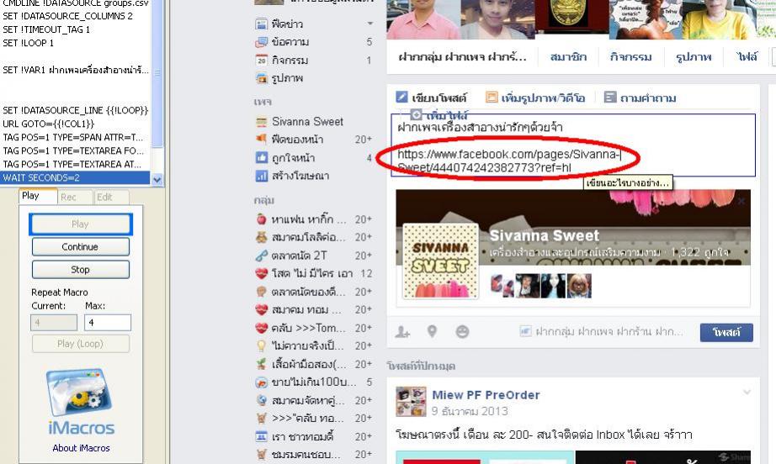Open the post audience selector ฝากกลุ่ม ฝากเพจ ฝากร้าน
Image resolution: width=776 pixels, height=464 pixels.
[601, 331]
